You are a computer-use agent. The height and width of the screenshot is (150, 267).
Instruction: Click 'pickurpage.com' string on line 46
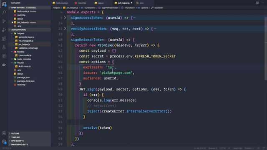click(x=116, y=72)
